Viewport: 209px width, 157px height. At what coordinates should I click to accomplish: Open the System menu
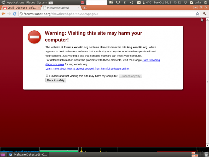click(x=42, y=2)
